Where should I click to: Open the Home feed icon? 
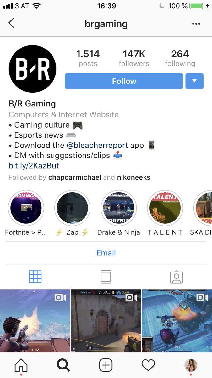point(21,365)
